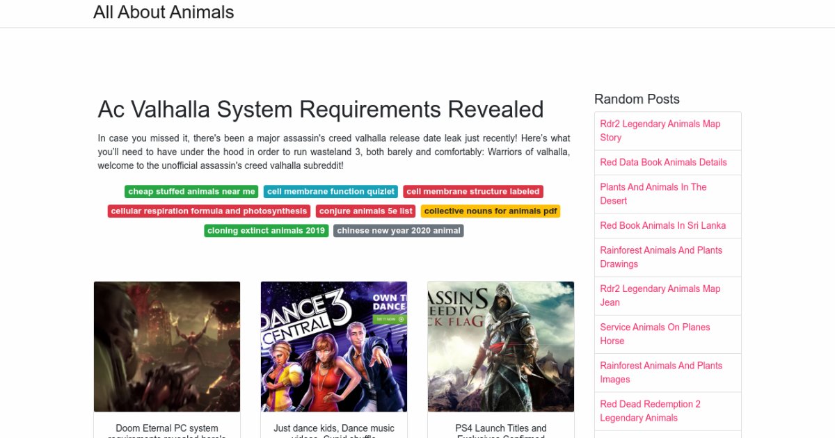The image size is (835, 438).
Task: Click the All About Animals site title
Action: (164, 13)
